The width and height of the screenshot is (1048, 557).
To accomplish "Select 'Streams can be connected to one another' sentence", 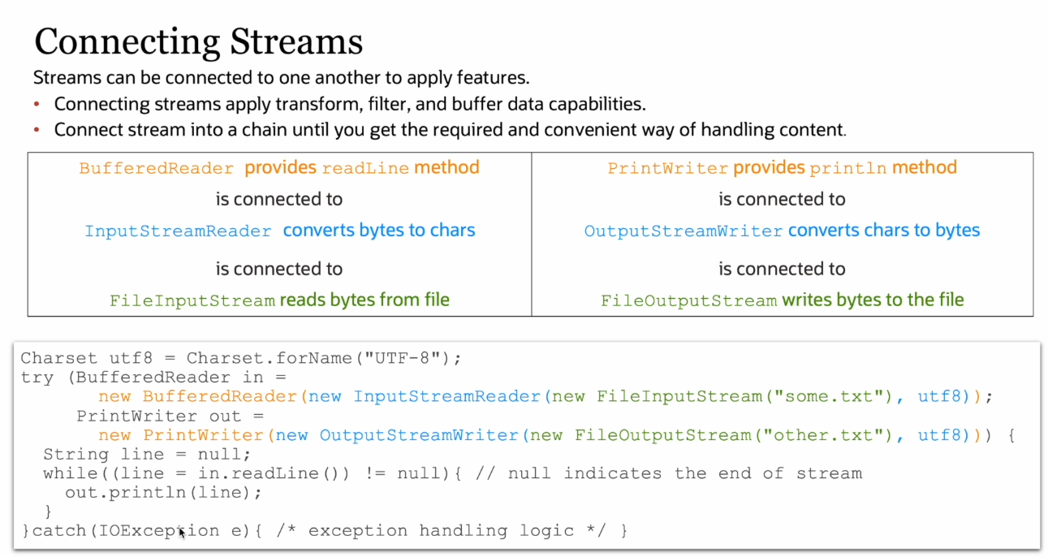I will [x=282, y=79].
